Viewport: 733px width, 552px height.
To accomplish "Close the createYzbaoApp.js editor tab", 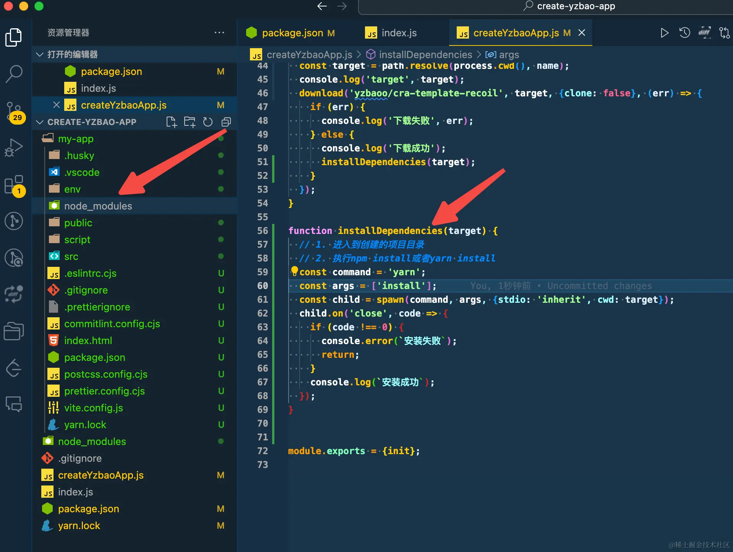I will (x=582, y=33).
